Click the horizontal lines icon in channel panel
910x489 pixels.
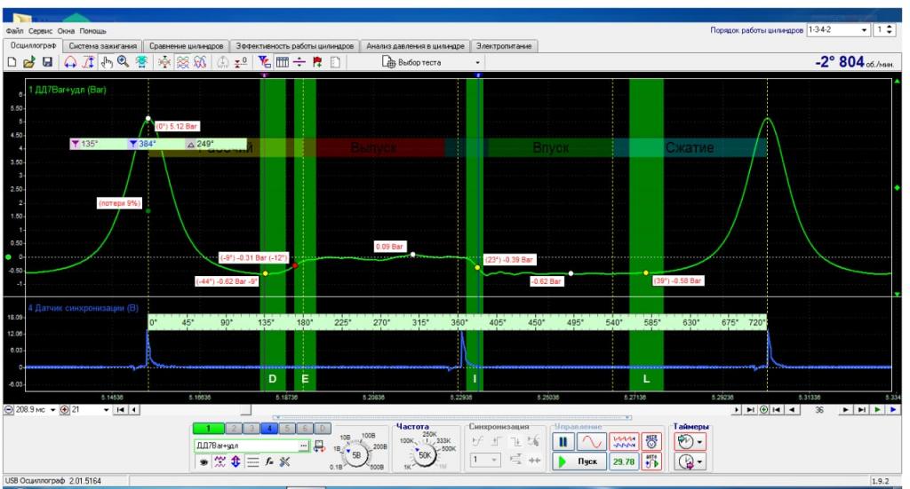(x=252, y=461)
